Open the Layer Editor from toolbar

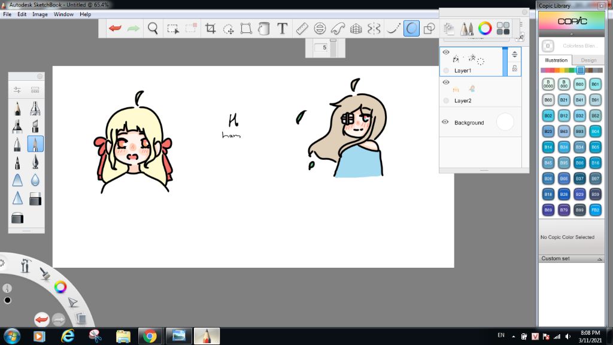[x=449, y=29]
